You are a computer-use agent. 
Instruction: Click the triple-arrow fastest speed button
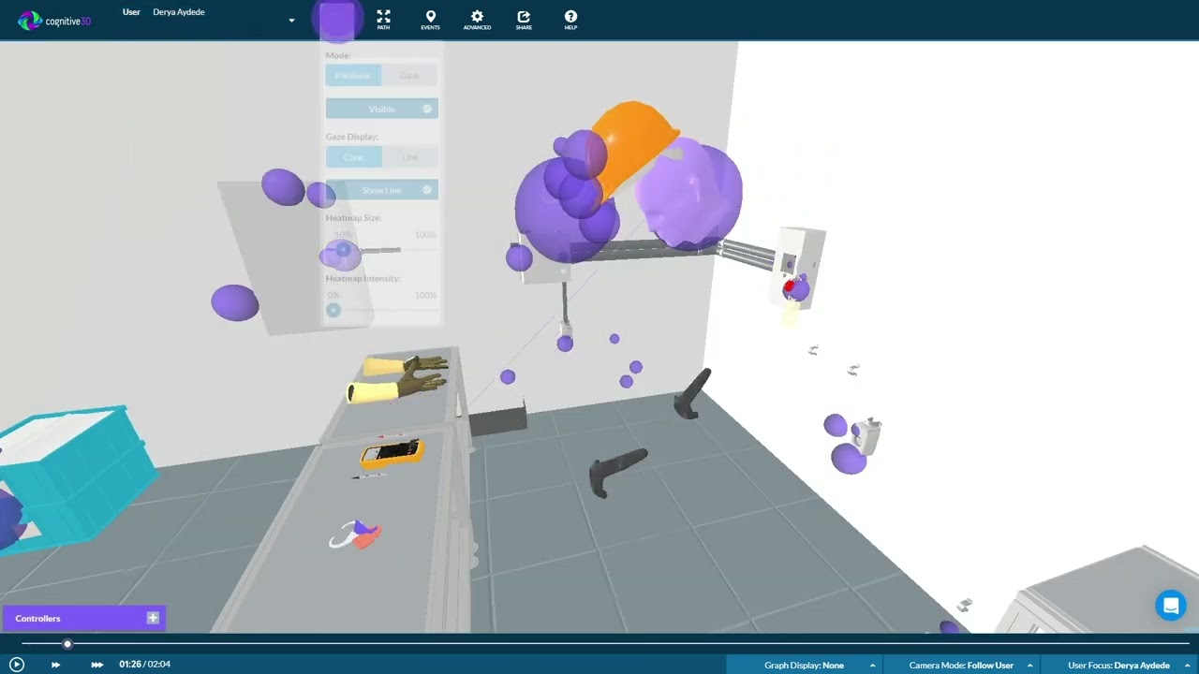click(x=96, y=665)
